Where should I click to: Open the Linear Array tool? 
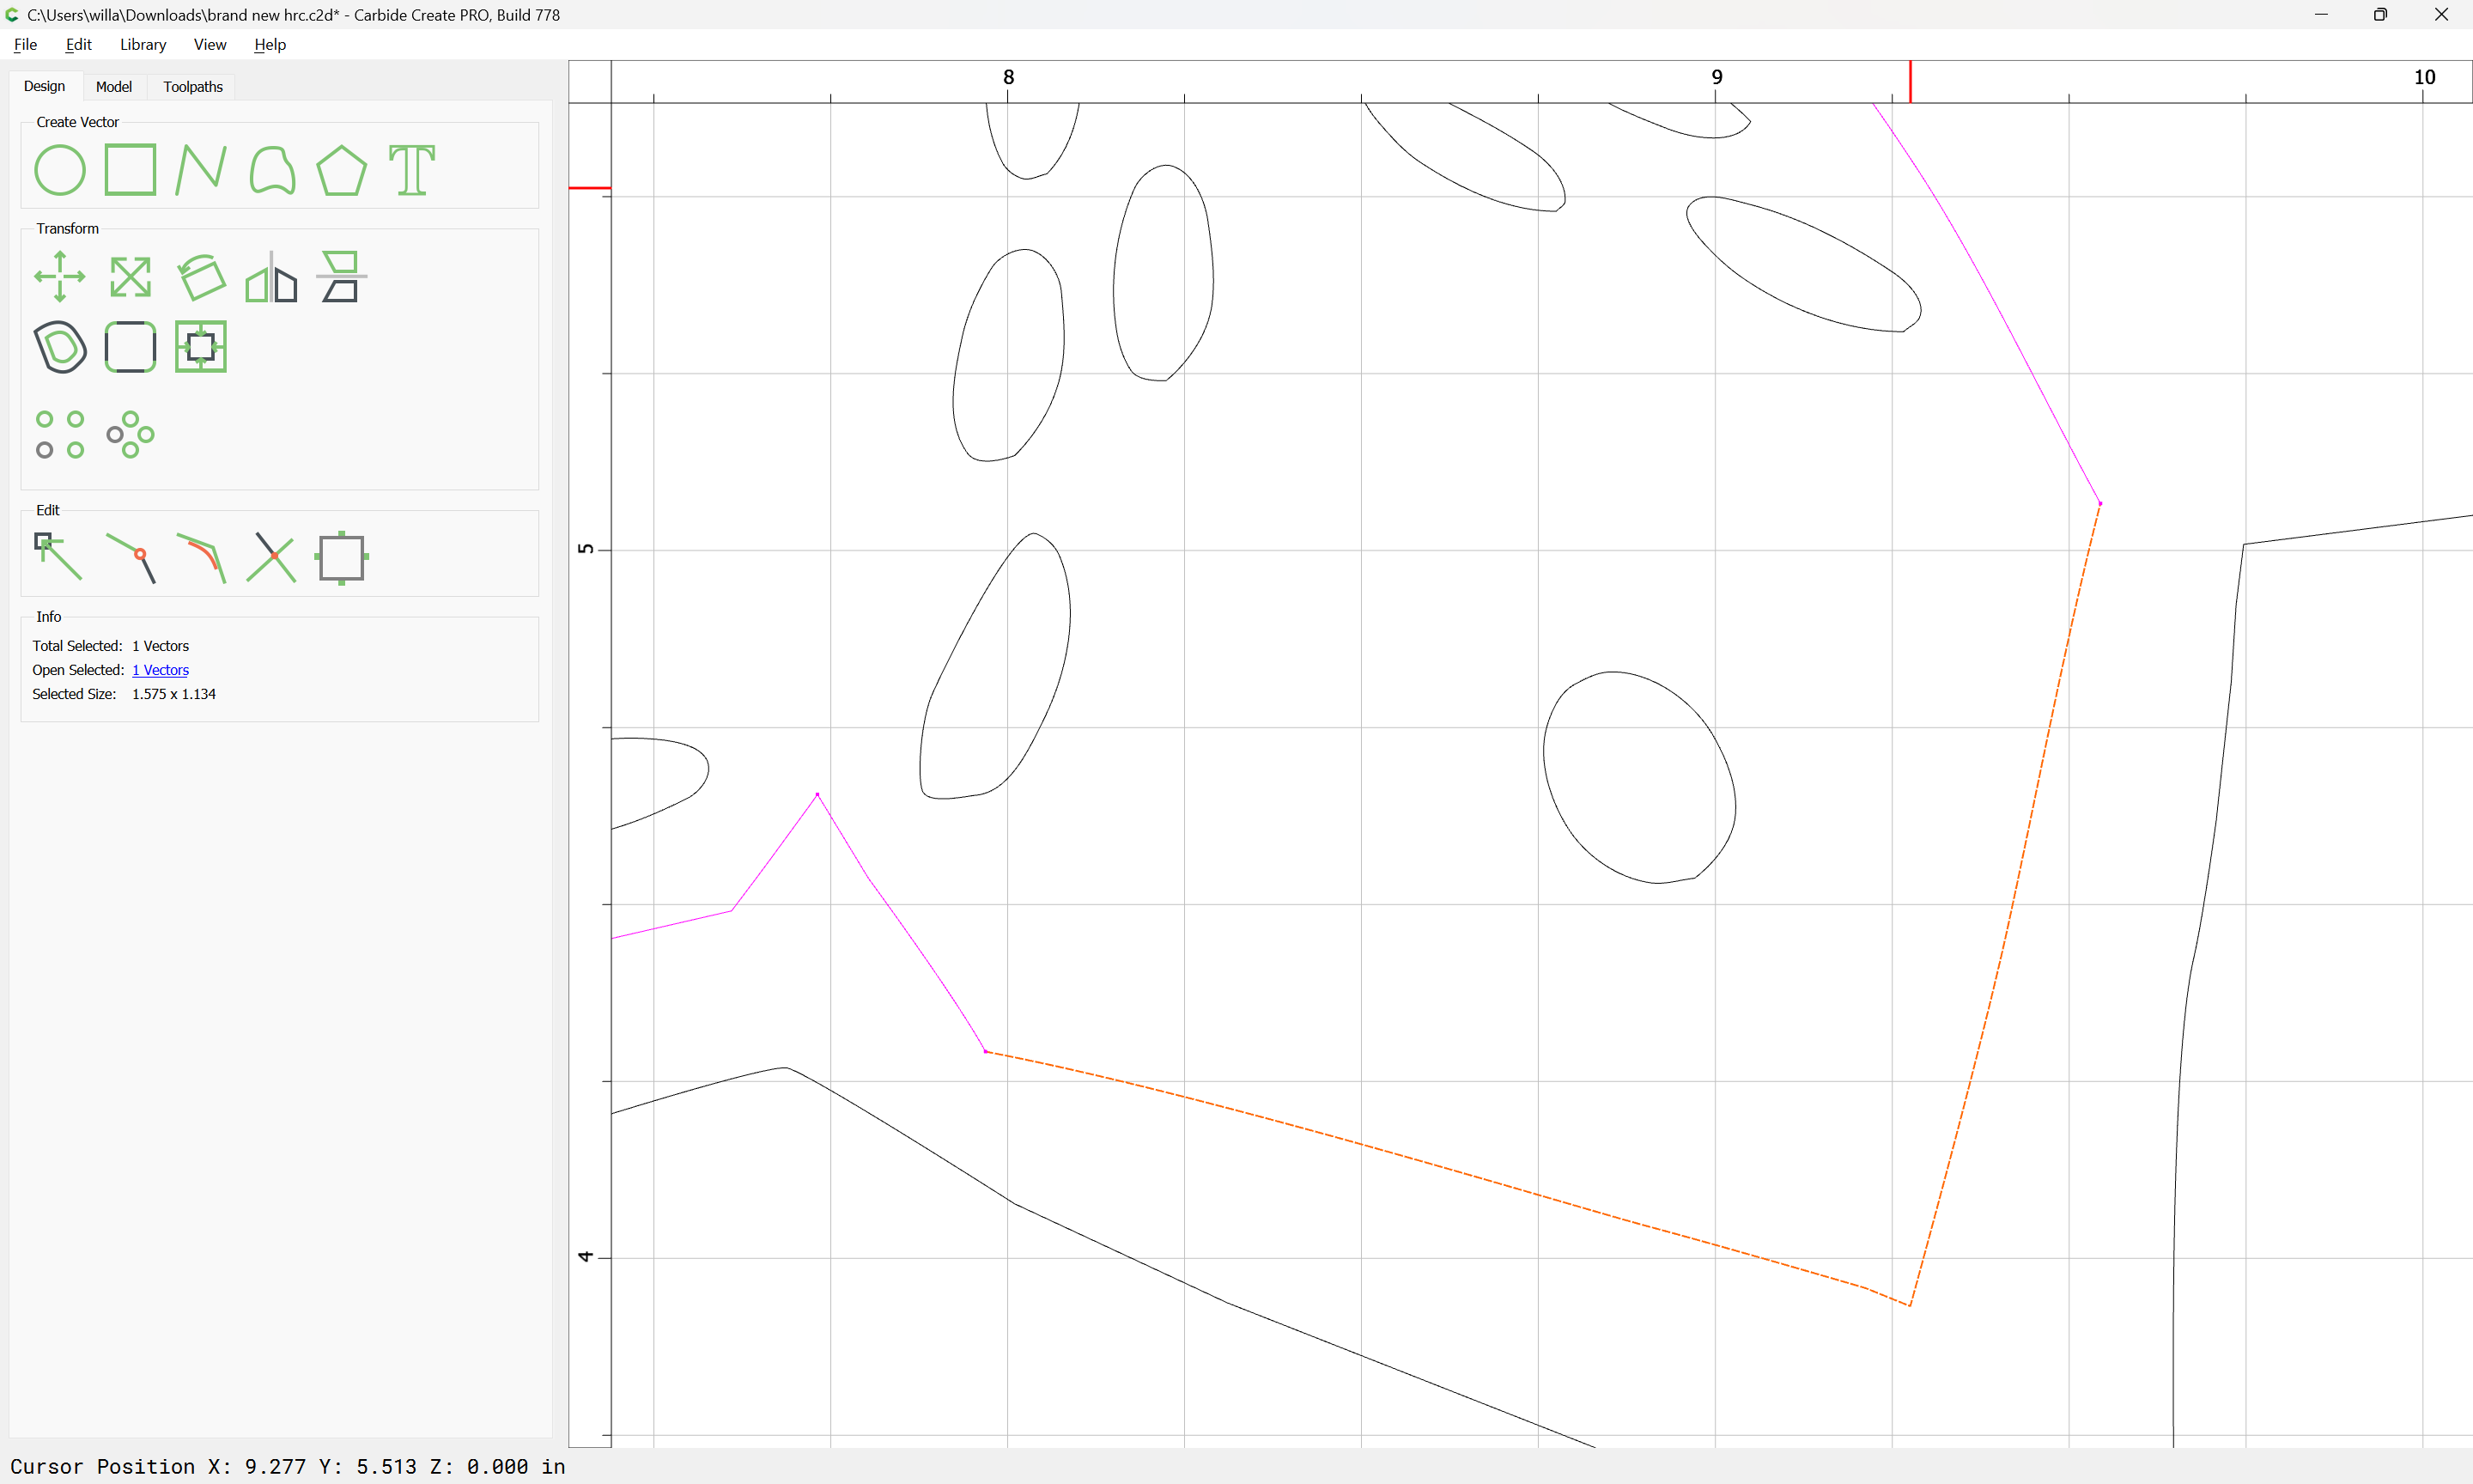click(60, 435)
